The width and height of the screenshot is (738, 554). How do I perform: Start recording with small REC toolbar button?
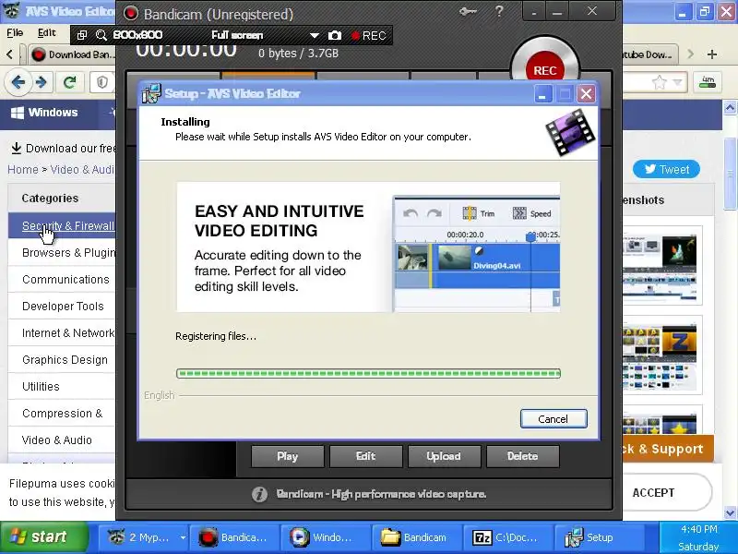[368, 36]
